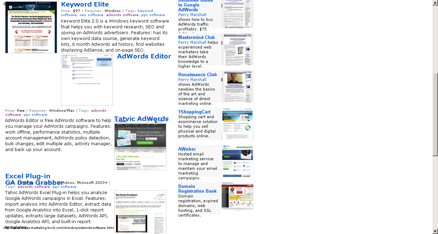Click 'adwords software' tag in Tatvic entry
438x234 pixels.
[34, 187]
